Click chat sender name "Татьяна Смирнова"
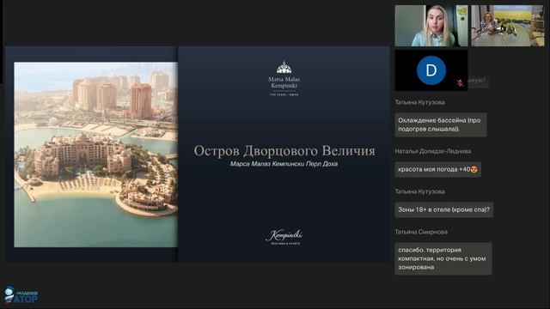550x309 pixels. [421, 232]
